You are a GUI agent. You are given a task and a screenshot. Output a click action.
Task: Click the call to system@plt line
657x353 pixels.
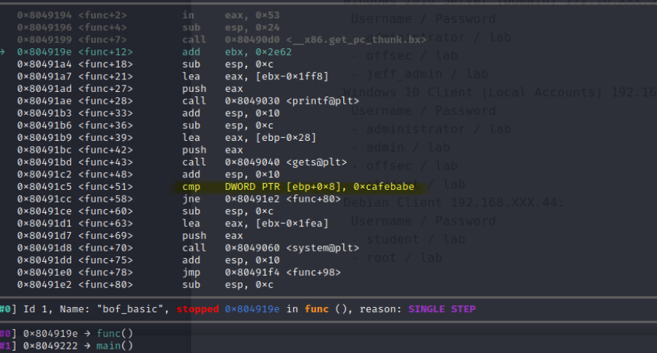[270, 248]
